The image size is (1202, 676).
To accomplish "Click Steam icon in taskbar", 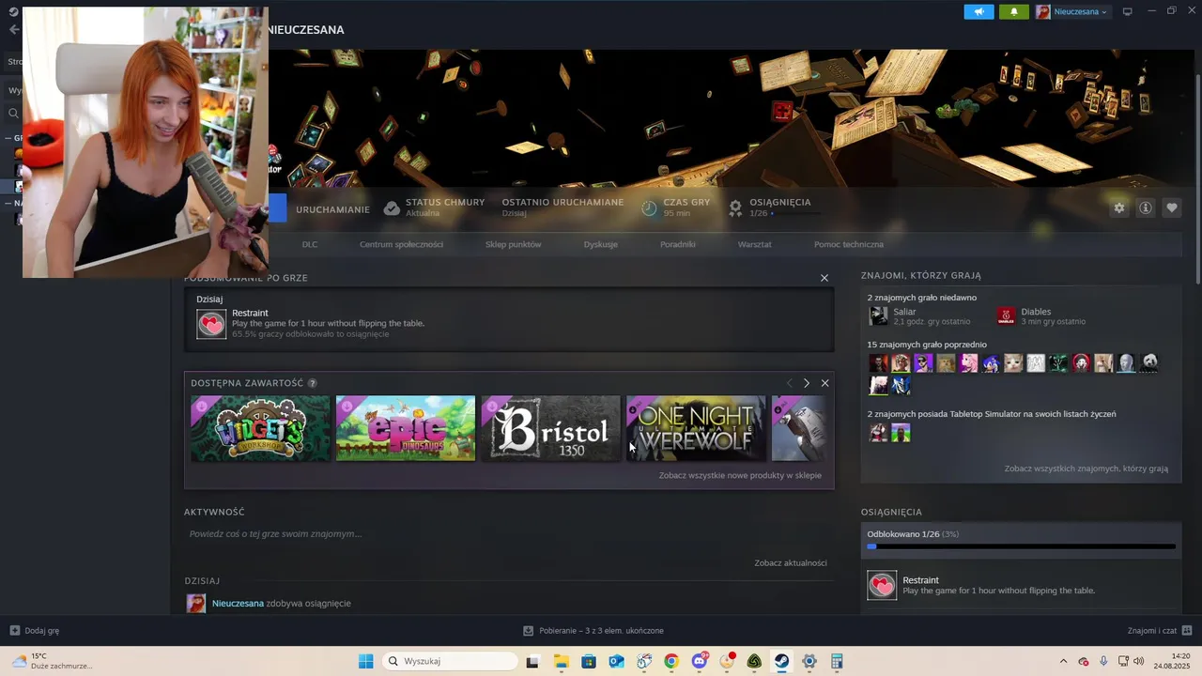I will tap(781, 661).
